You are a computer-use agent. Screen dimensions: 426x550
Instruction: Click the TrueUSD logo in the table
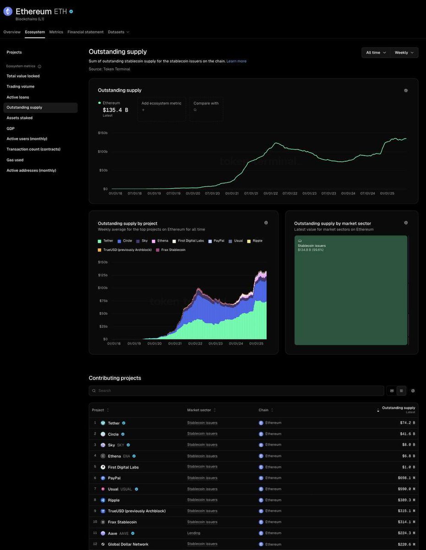103,511
